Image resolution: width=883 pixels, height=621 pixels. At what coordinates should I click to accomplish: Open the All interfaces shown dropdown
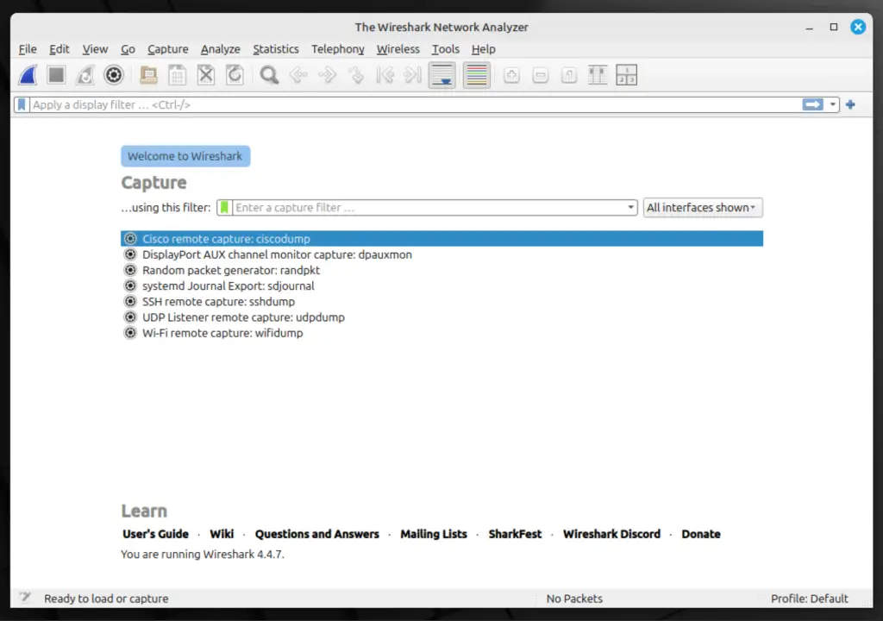coord(702,207)
